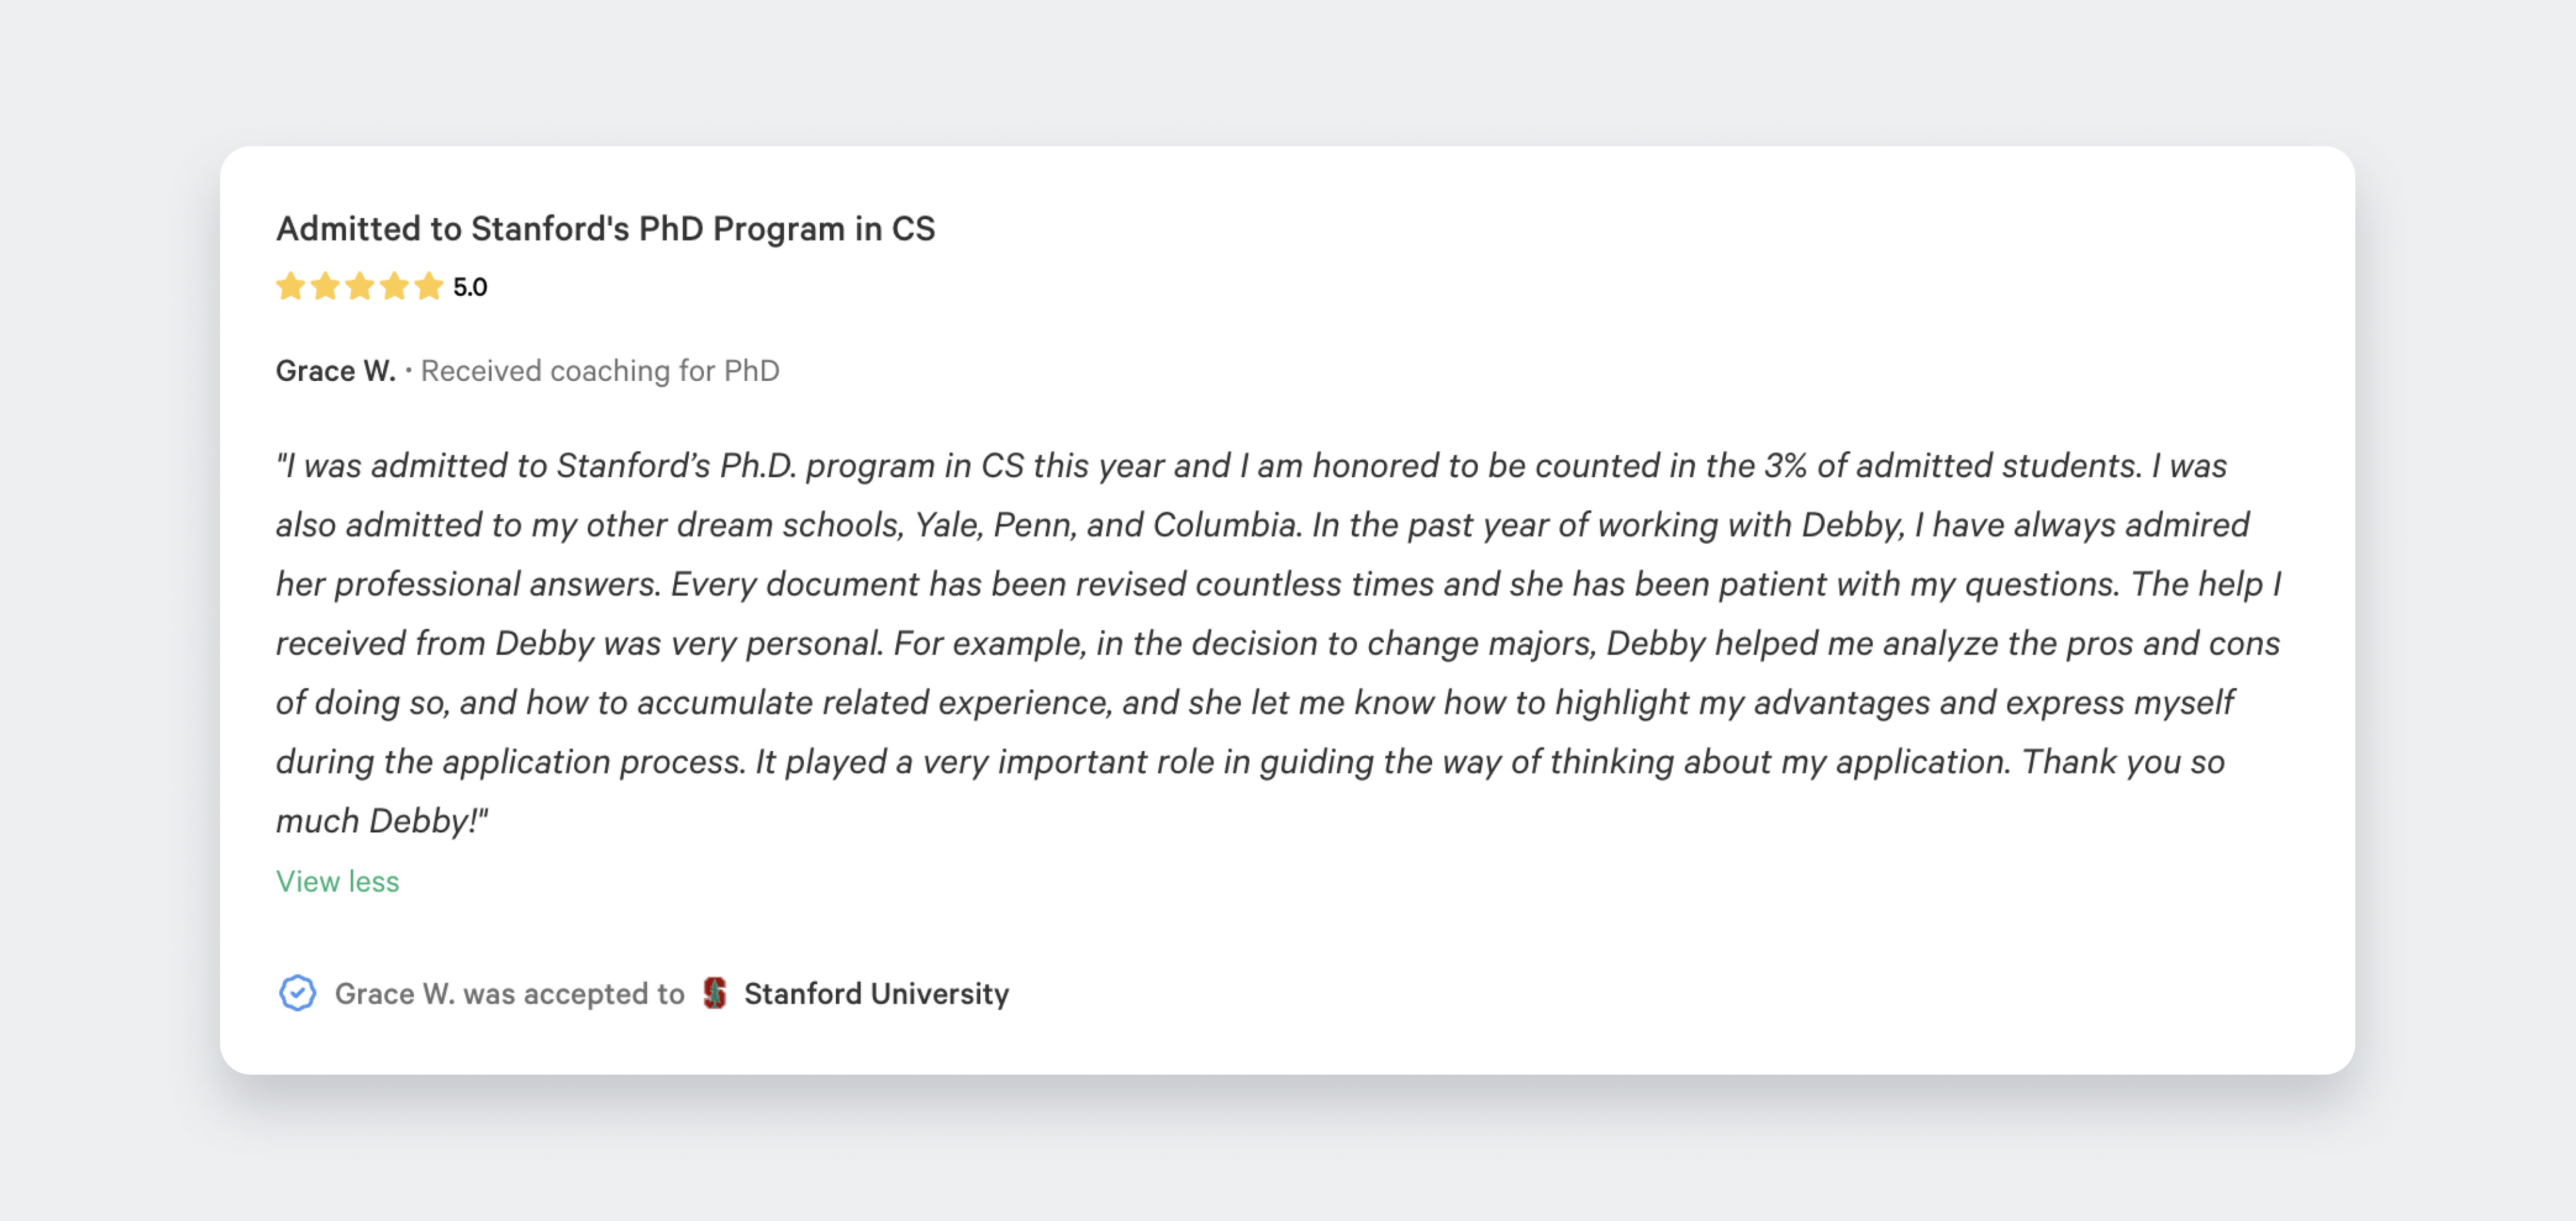Click the first gold rating star
Image resolution: width=2576 pixels, height=1221 pixels.
pyautogui.click(x=290, y=287)
